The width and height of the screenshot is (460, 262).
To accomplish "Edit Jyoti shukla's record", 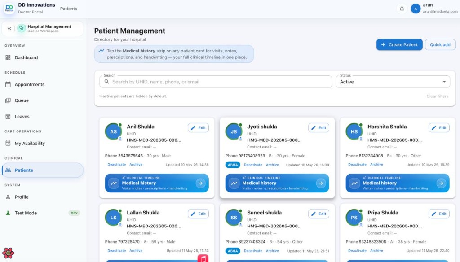I will (318, 128).
